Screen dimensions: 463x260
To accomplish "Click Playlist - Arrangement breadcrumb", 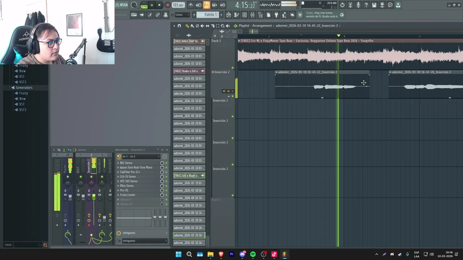I will click(255, 26).
